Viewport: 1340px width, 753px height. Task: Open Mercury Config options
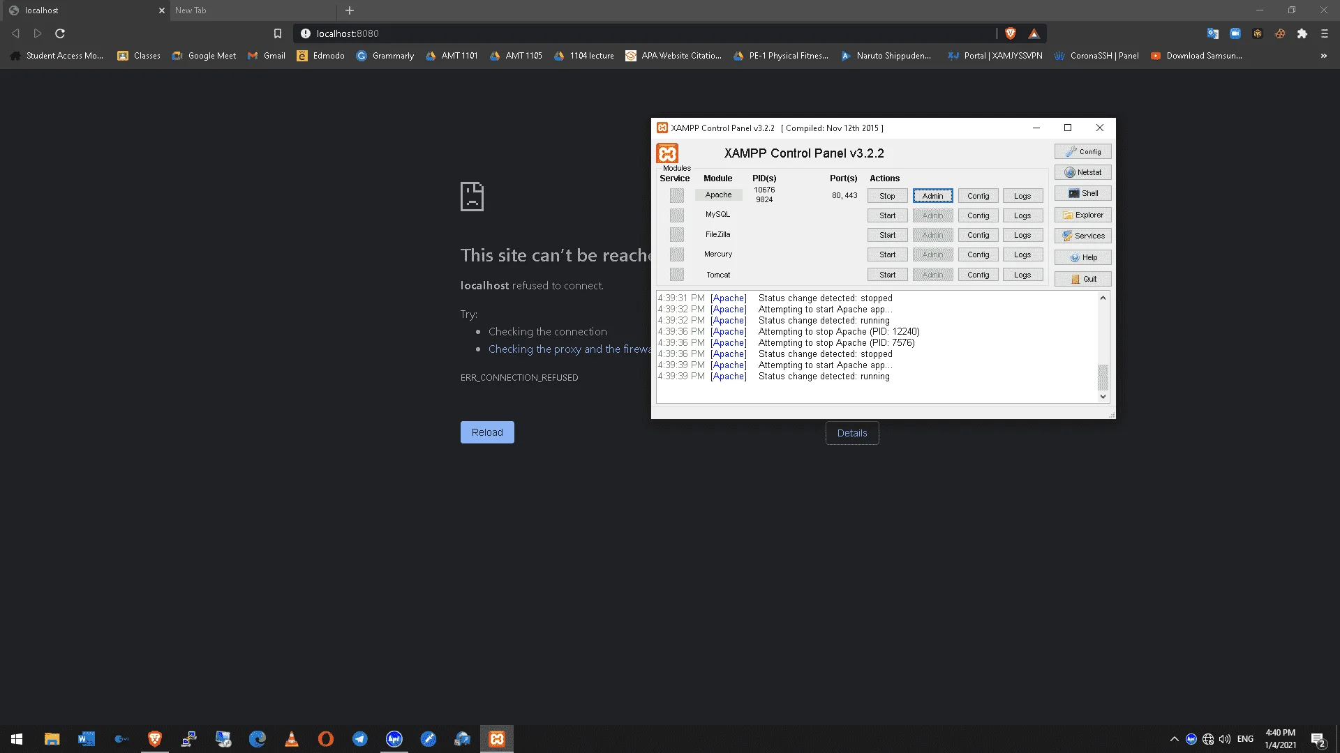click(978, 254)
